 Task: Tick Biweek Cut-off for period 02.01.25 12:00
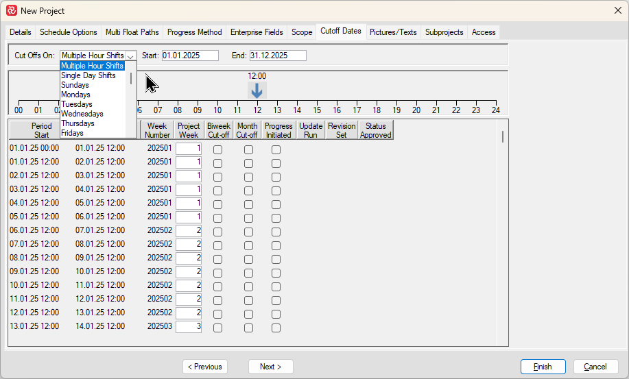218,177
